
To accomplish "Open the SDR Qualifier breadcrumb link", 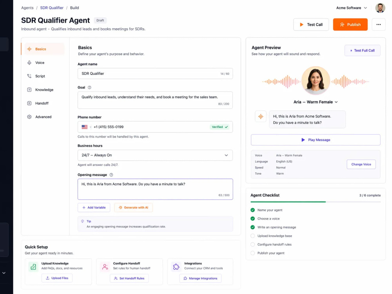I will [52, 8].
